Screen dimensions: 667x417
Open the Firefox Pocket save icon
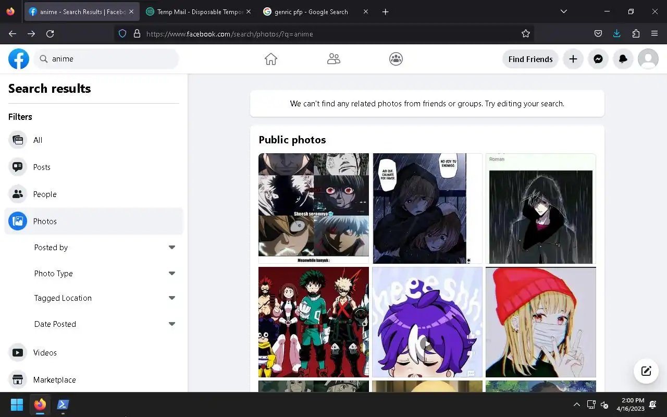598,33
